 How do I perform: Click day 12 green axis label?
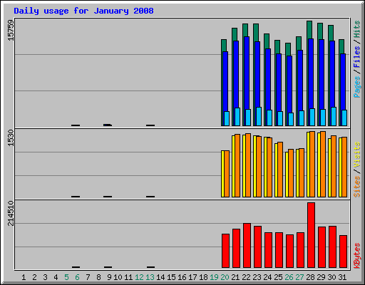139,277
